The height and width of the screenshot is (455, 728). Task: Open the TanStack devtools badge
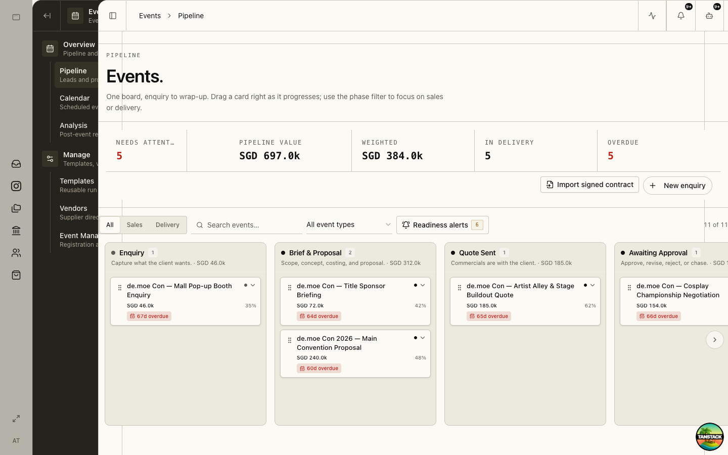709,437
